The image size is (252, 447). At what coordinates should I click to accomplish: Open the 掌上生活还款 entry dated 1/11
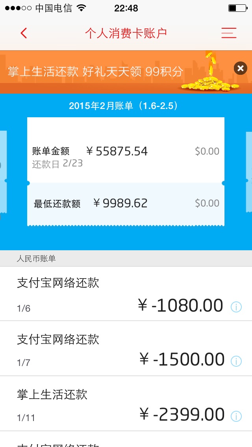pyautogui.click(x=79, y=404)
